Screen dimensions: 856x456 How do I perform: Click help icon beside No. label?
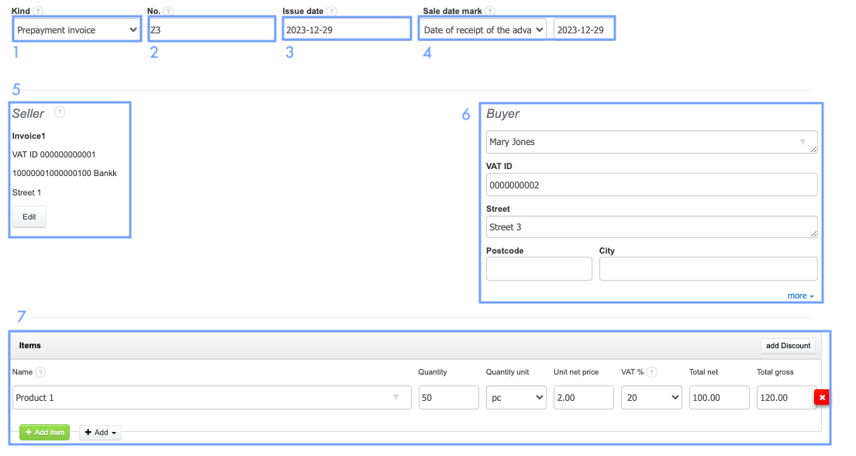point(168,12)
